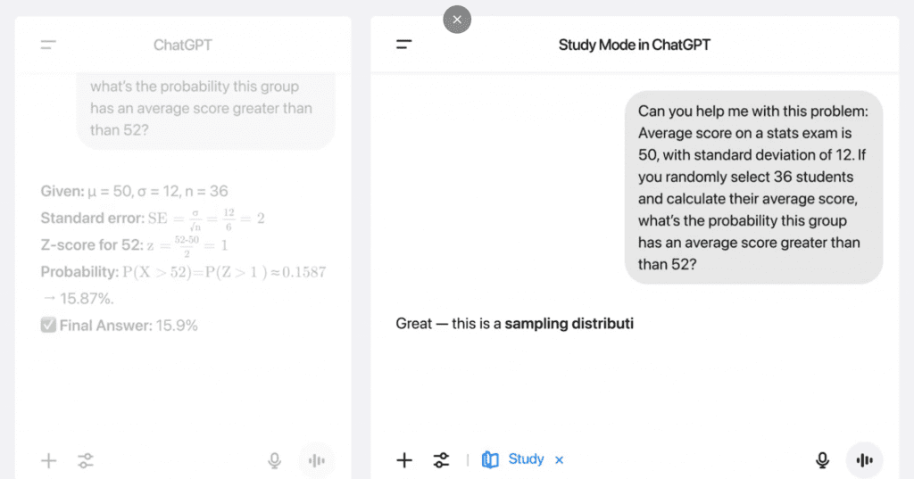This screenshot has height=479, width=914.
Task: Start voice mode waveform button in Study Mode panel
Action: (x=864, y=460)
